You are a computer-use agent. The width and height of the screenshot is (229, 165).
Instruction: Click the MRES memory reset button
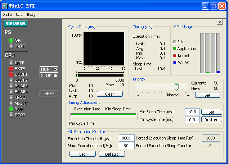[x=49, y=93]
